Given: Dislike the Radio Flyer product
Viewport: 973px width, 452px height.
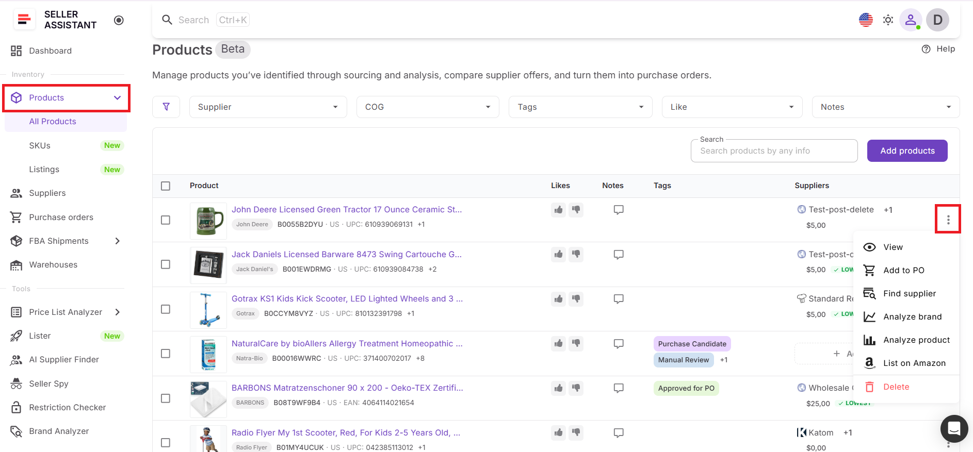Looking at the screenshot, I should tap(576, 432).
